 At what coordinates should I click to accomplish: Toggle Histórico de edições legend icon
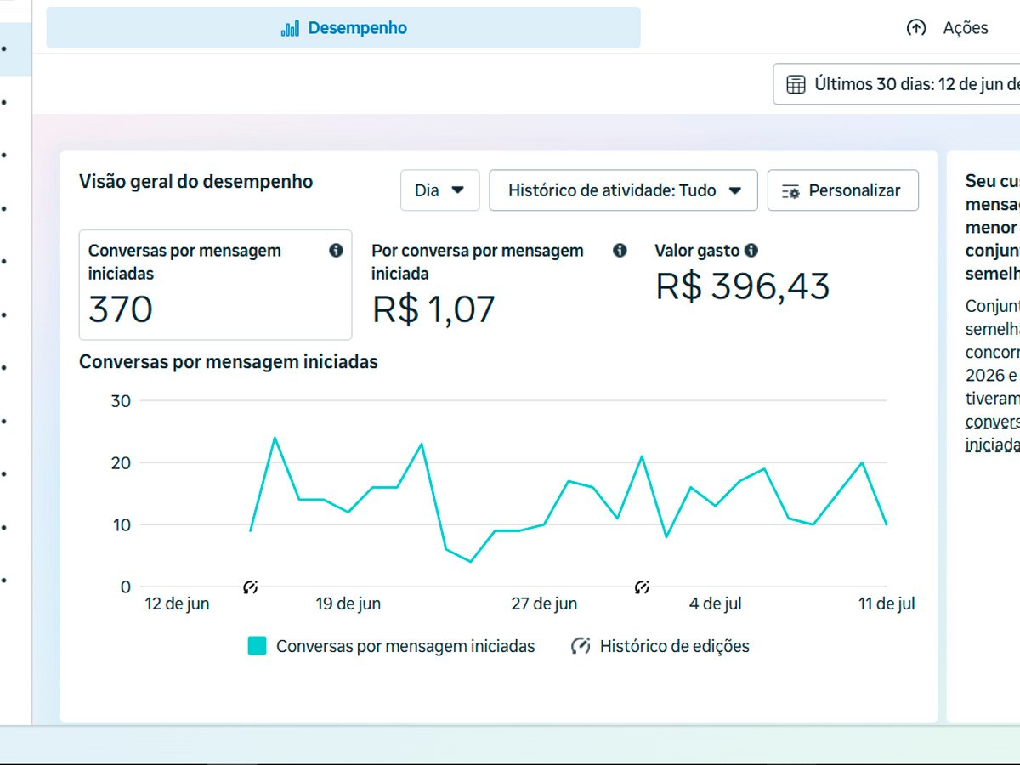click(581, 646)
